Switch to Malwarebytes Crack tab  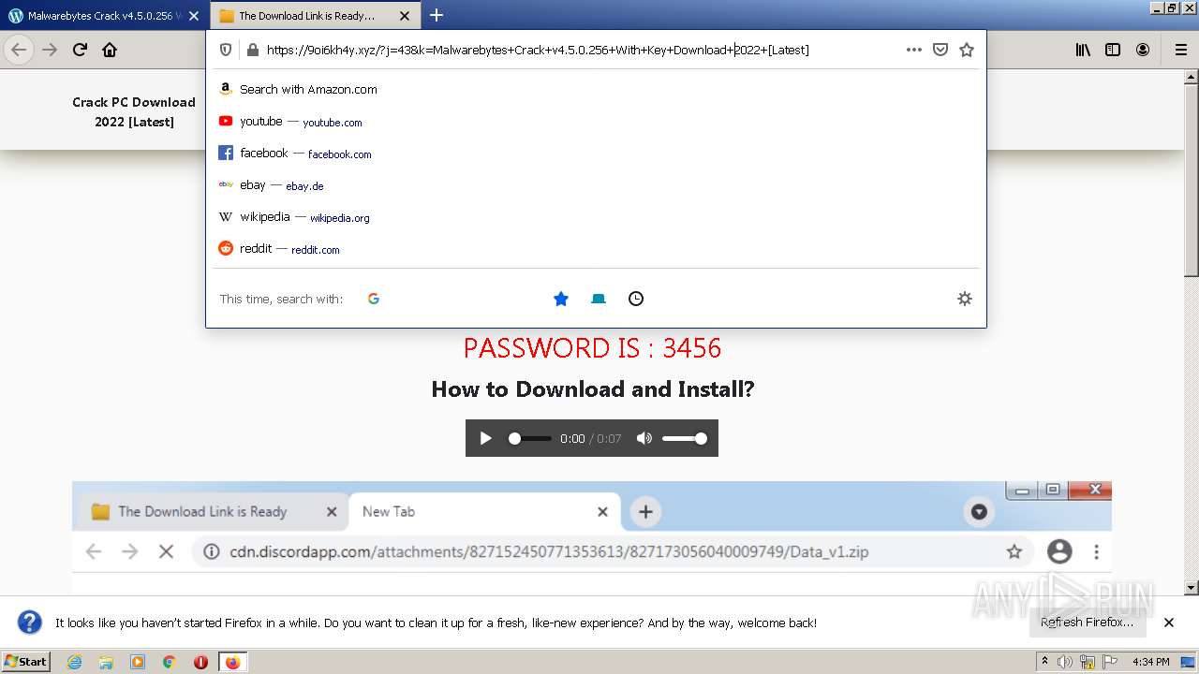[94, 16]
